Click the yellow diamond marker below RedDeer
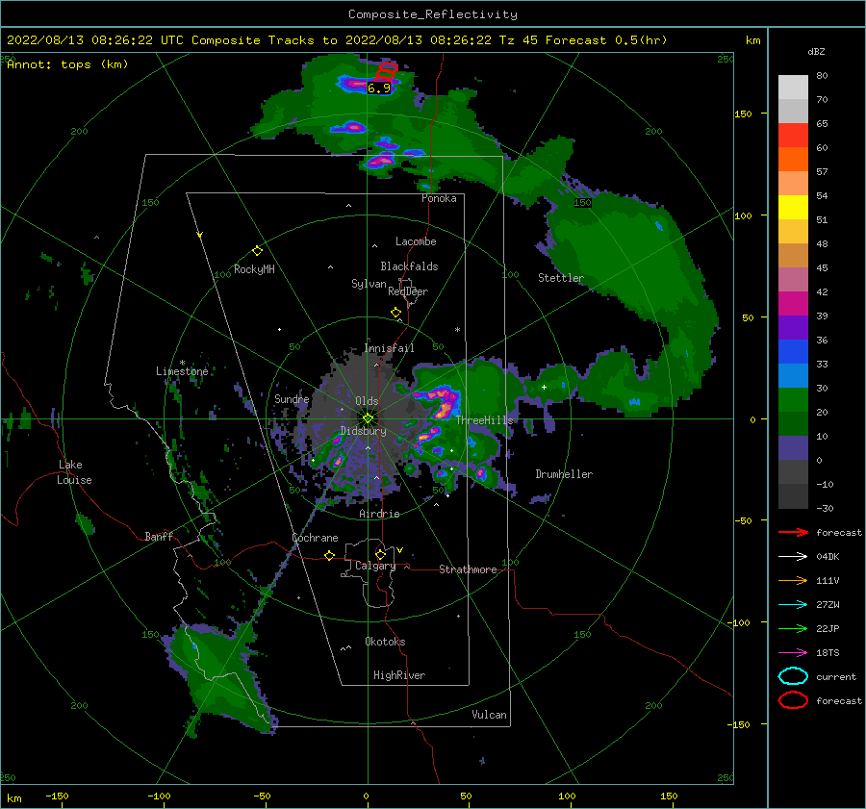This screenshot has width=866, height=809. [396, 312]
